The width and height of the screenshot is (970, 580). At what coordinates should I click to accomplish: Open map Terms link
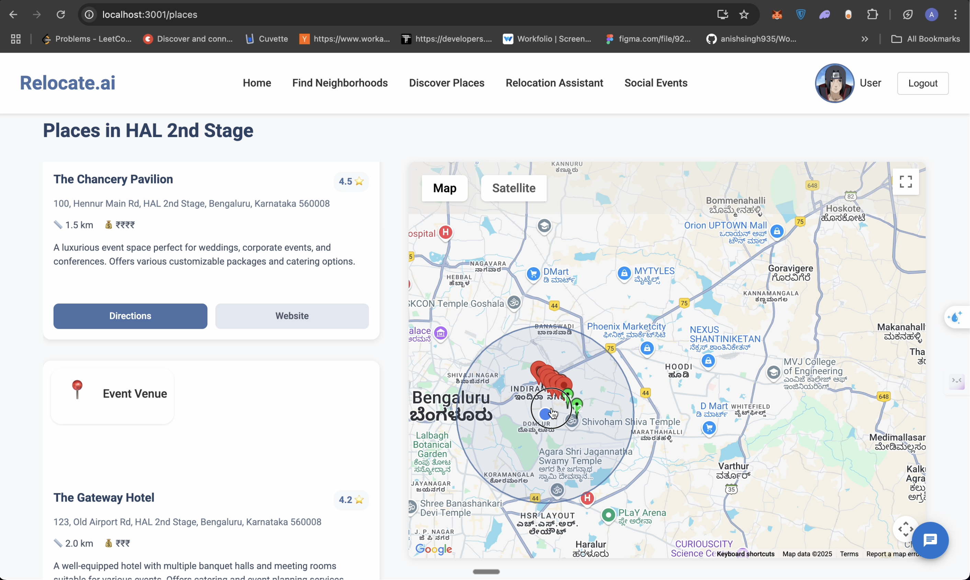click(849, 554)
